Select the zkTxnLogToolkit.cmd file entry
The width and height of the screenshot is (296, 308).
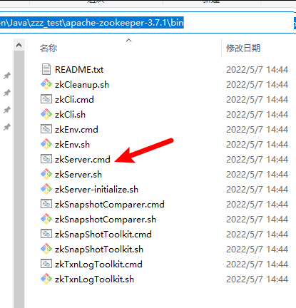tap(164, 264)
